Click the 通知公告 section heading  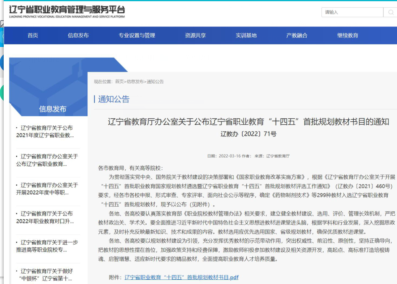pos(114,99)
